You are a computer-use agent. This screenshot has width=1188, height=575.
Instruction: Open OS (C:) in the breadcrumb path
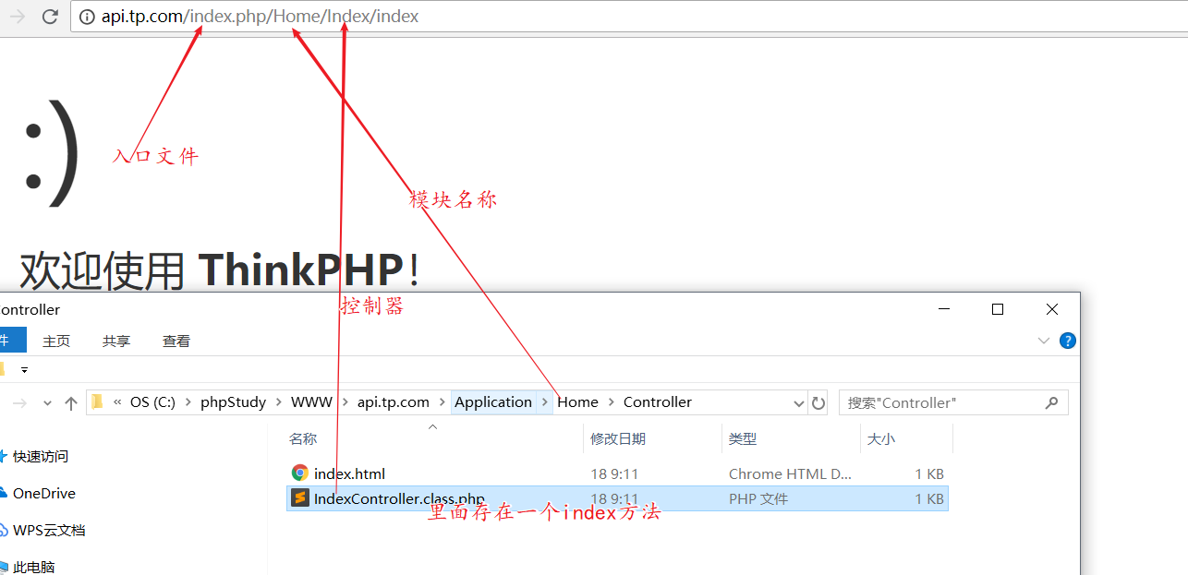point(152,402)
